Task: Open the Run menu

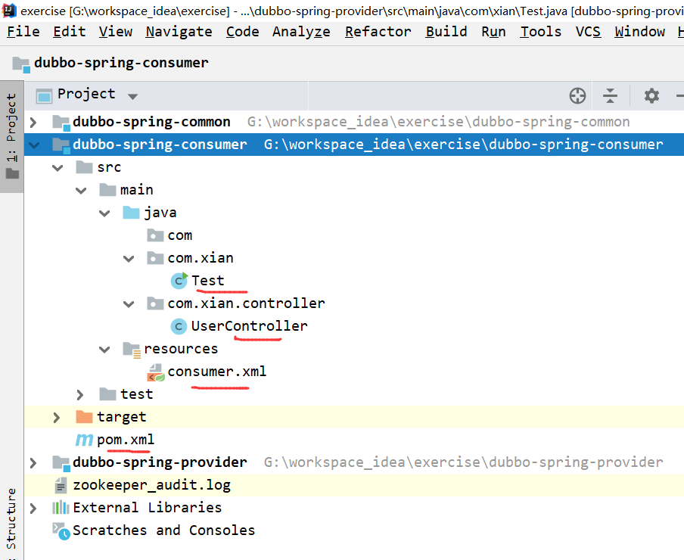Action: [493, 31]
